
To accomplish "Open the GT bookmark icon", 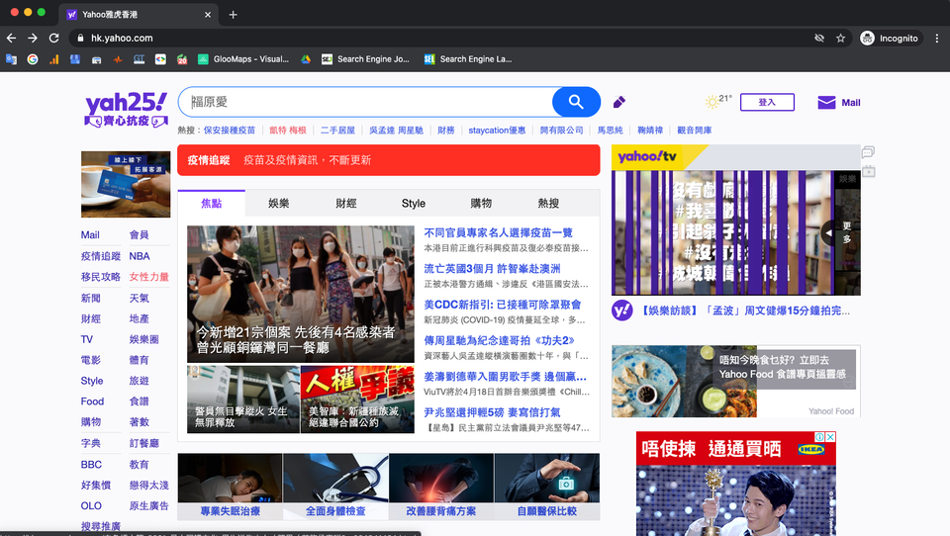I will [139, 59].
